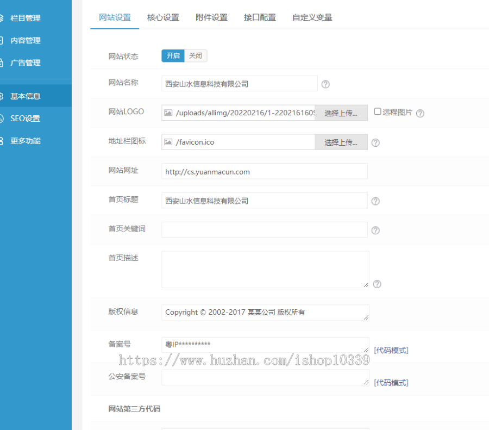Screen dimensions: 489x430
Task: Click the 备案号 text field
Action: click(265, 345)
